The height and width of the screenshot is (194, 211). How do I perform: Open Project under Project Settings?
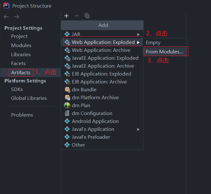click(x=19, y=36)
